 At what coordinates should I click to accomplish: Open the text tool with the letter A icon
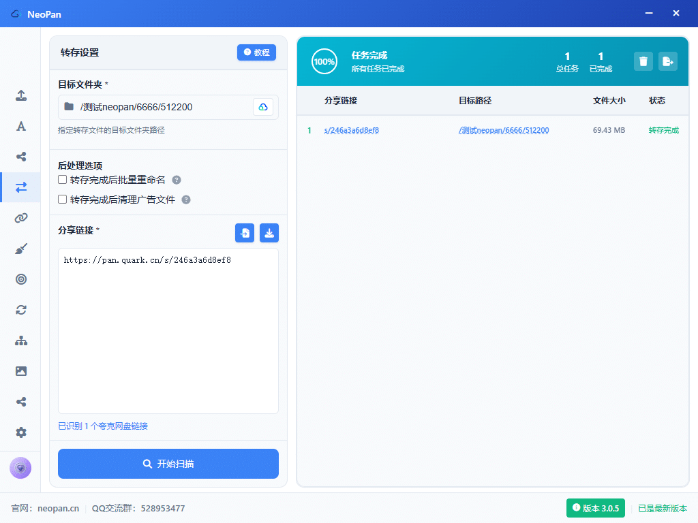[21, 126]
